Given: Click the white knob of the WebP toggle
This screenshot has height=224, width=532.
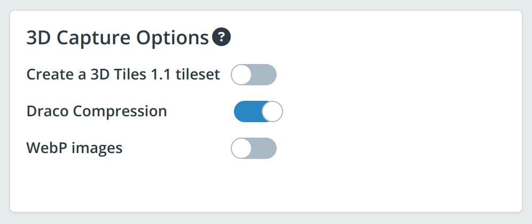Looking at the screenshot, I should click(x=241, y=148).
